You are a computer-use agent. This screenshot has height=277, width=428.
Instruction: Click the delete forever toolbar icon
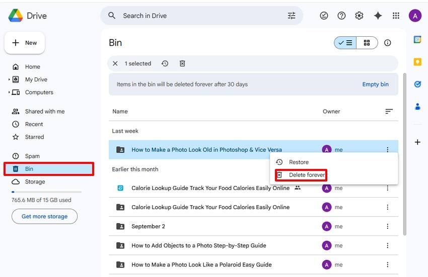[x=182, y=63]
